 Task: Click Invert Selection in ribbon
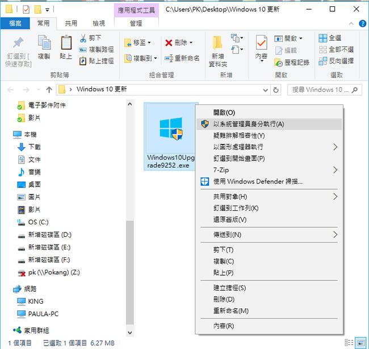(336, 61)
